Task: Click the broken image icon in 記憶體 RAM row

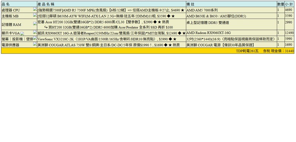Action: [35, 23]
